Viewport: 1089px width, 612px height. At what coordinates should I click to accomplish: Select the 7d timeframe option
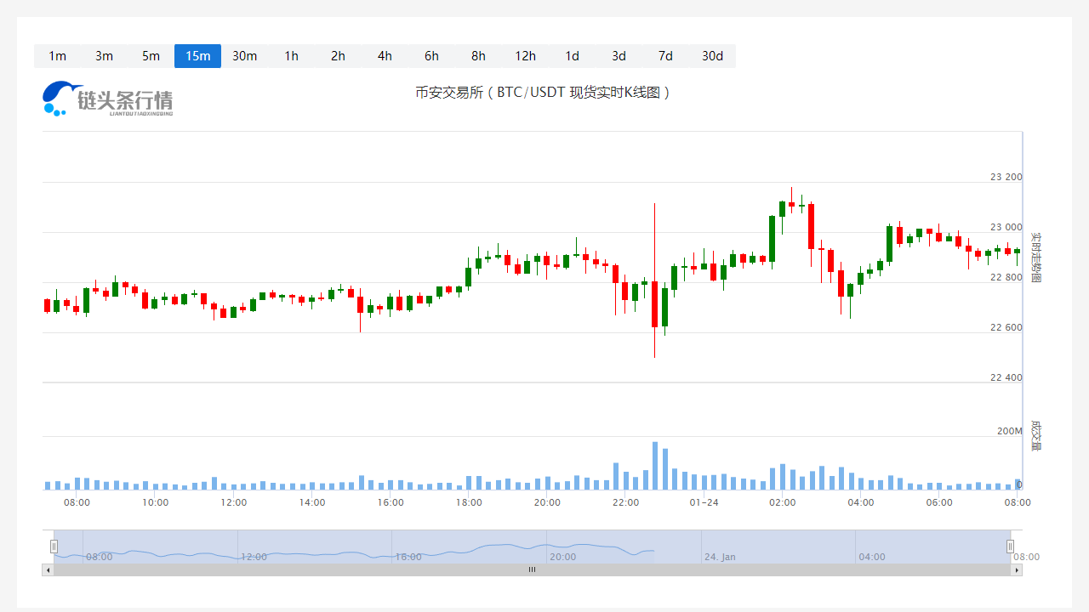coord(665,55)
